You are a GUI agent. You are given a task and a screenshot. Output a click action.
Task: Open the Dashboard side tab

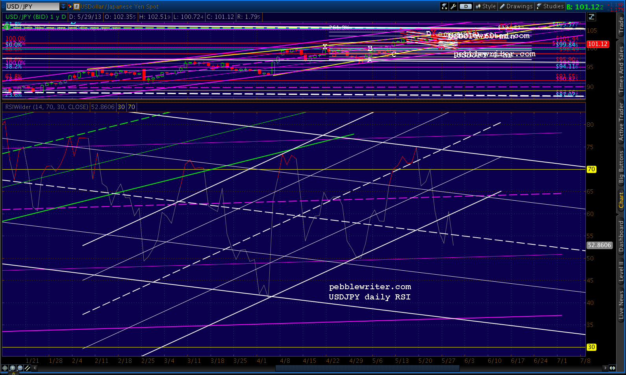click(621, 236)
